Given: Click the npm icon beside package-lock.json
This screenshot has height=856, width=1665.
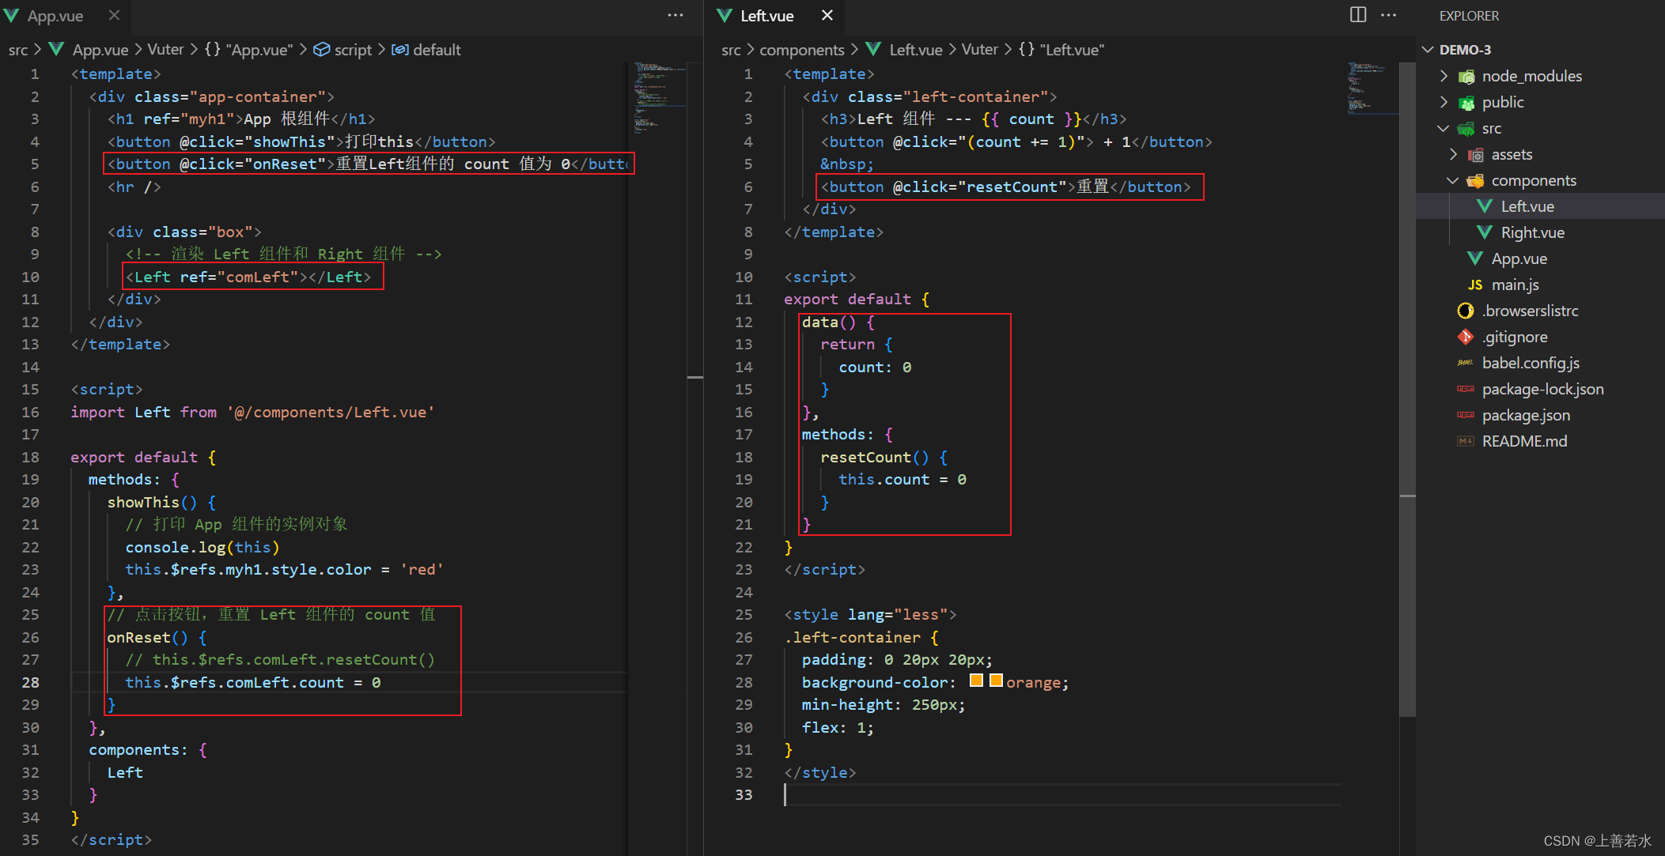Looking at the screenshot, I should [1466, 389].
